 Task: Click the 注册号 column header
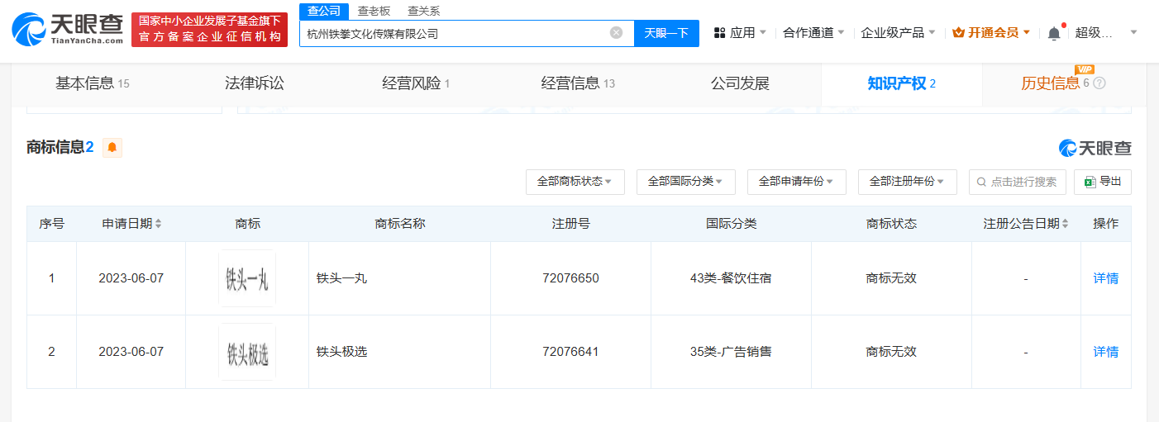click(x=570, y=224)
